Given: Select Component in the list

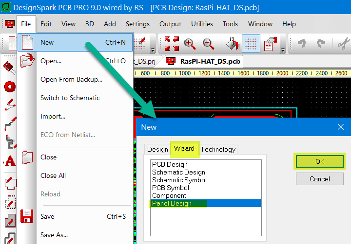Looking at the screenshot, I should coord(206,196).
